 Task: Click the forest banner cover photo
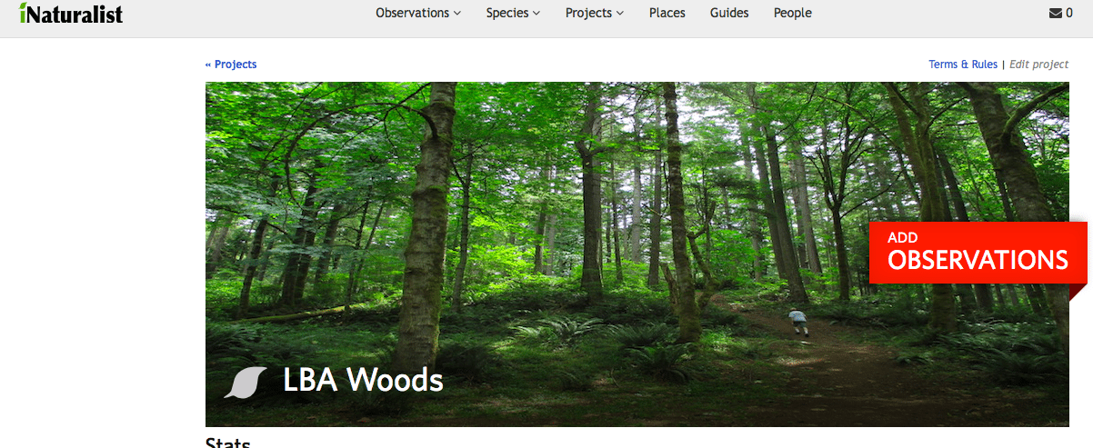coord(637,254)
